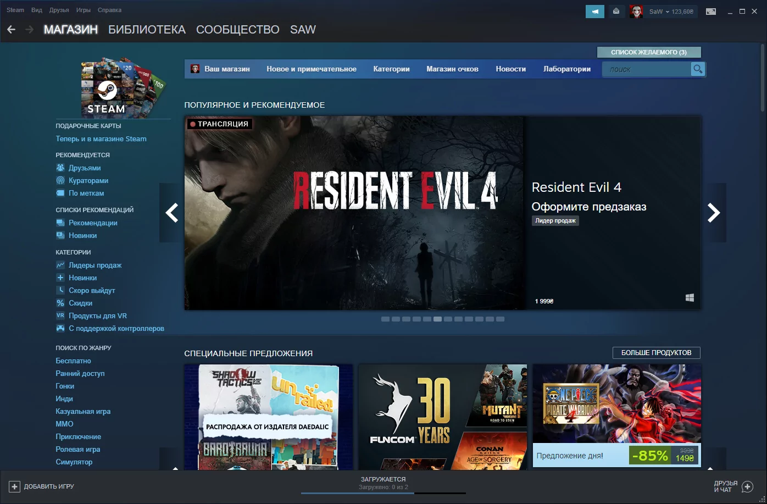This screenshot has height=504, width=767.
Task: Click the Ваш магазин avatar icon
Action: [195, 69]
